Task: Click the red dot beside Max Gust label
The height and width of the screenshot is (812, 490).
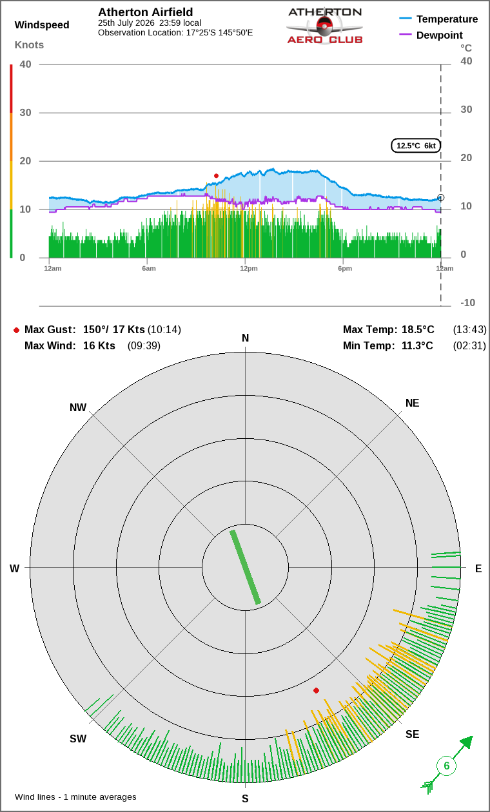Action: coord(16,330)
